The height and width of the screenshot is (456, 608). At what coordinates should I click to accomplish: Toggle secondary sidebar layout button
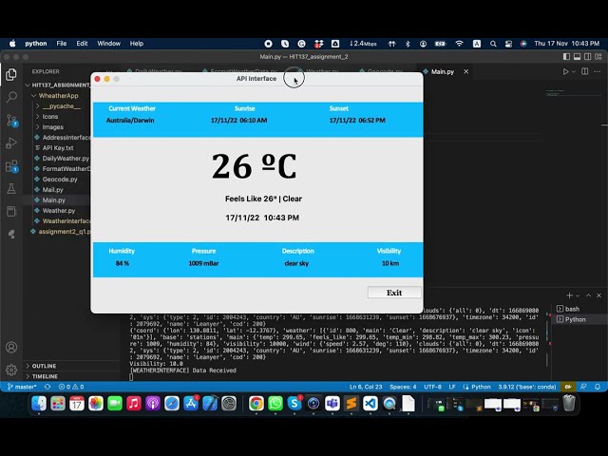pos(588,57)
